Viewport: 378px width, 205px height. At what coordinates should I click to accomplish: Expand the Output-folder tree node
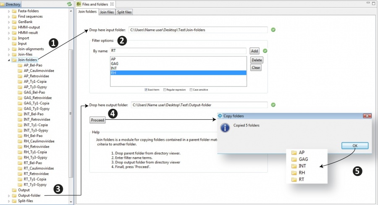click(9, 195)
